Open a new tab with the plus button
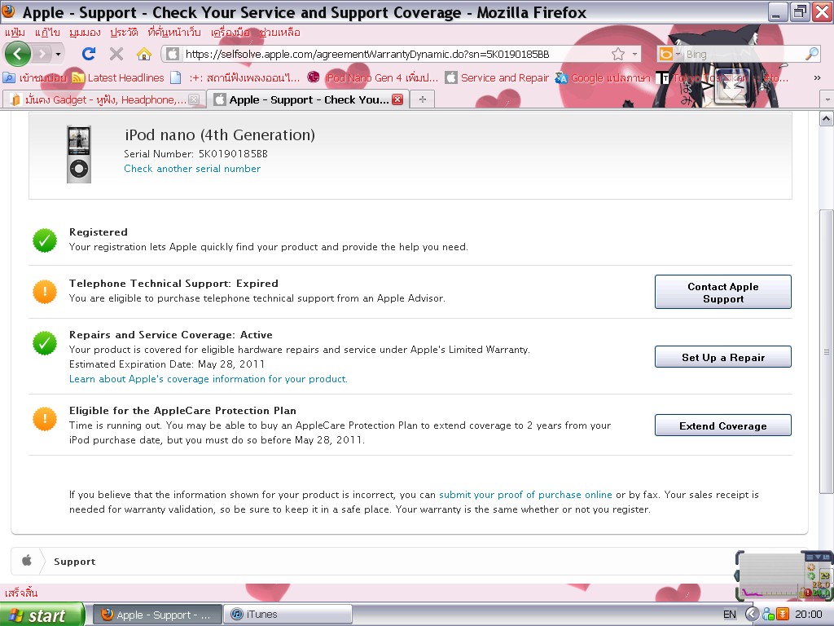 tap(422, 99)
